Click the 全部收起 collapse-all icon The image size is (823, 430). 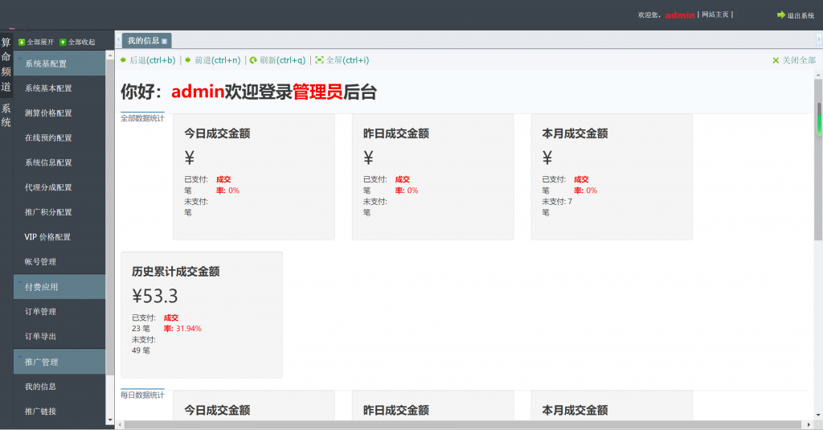pyautogui.click(x=63, y=42)
